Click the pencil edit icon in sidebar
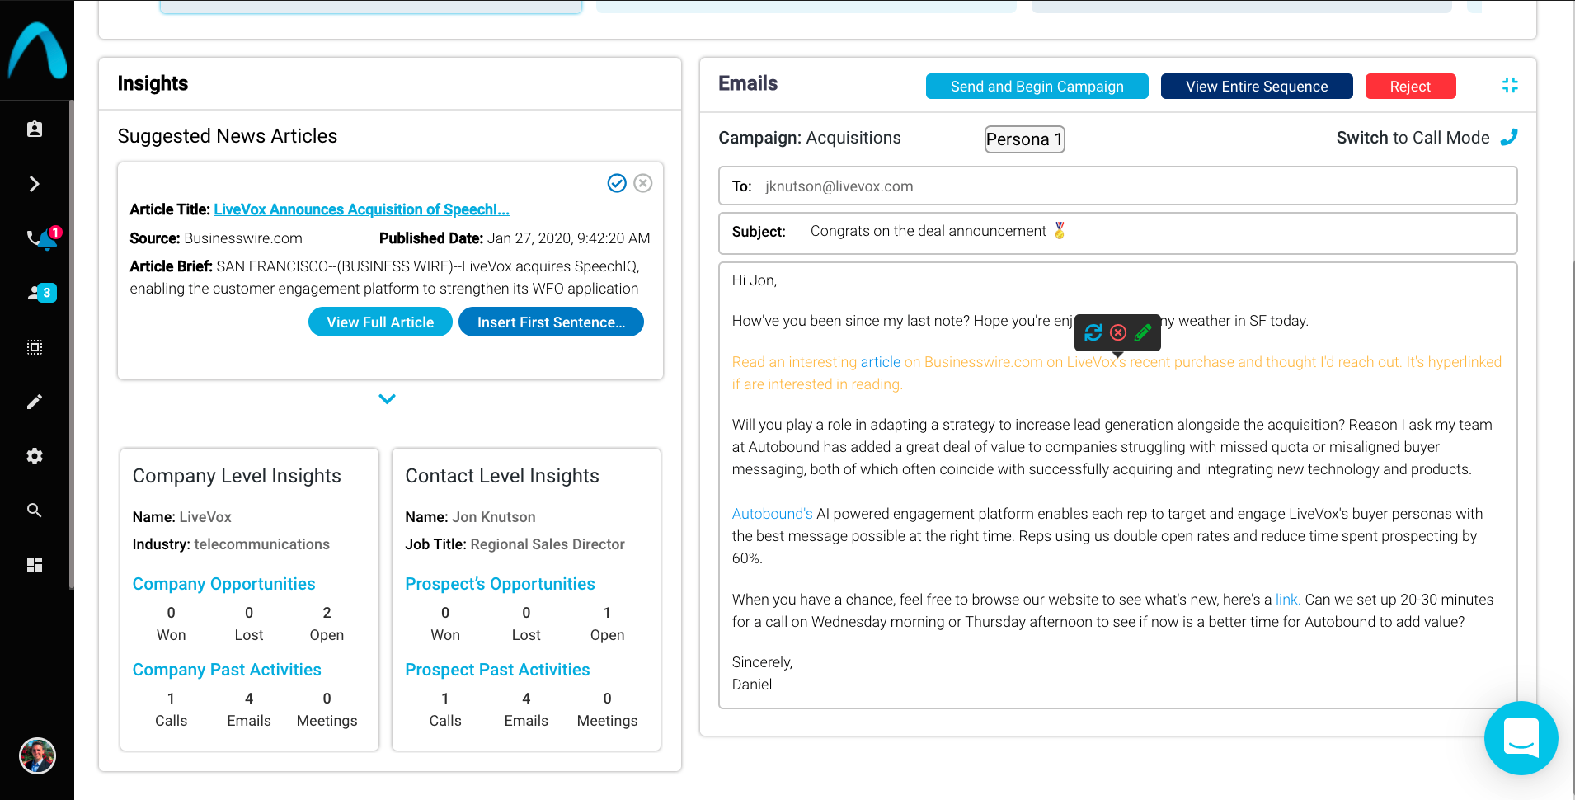The height and width of the screenshot is (800, 1575). [x=35, y=402]
